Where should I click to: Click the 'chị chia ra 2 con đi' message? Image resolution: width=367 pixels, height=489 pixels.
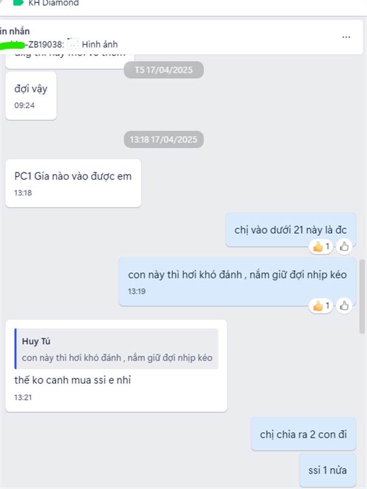[x=303, y=434]
